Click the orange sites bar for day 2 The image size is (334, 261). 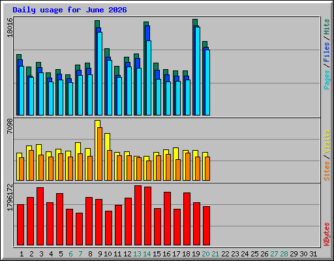[x=31, y=165]
